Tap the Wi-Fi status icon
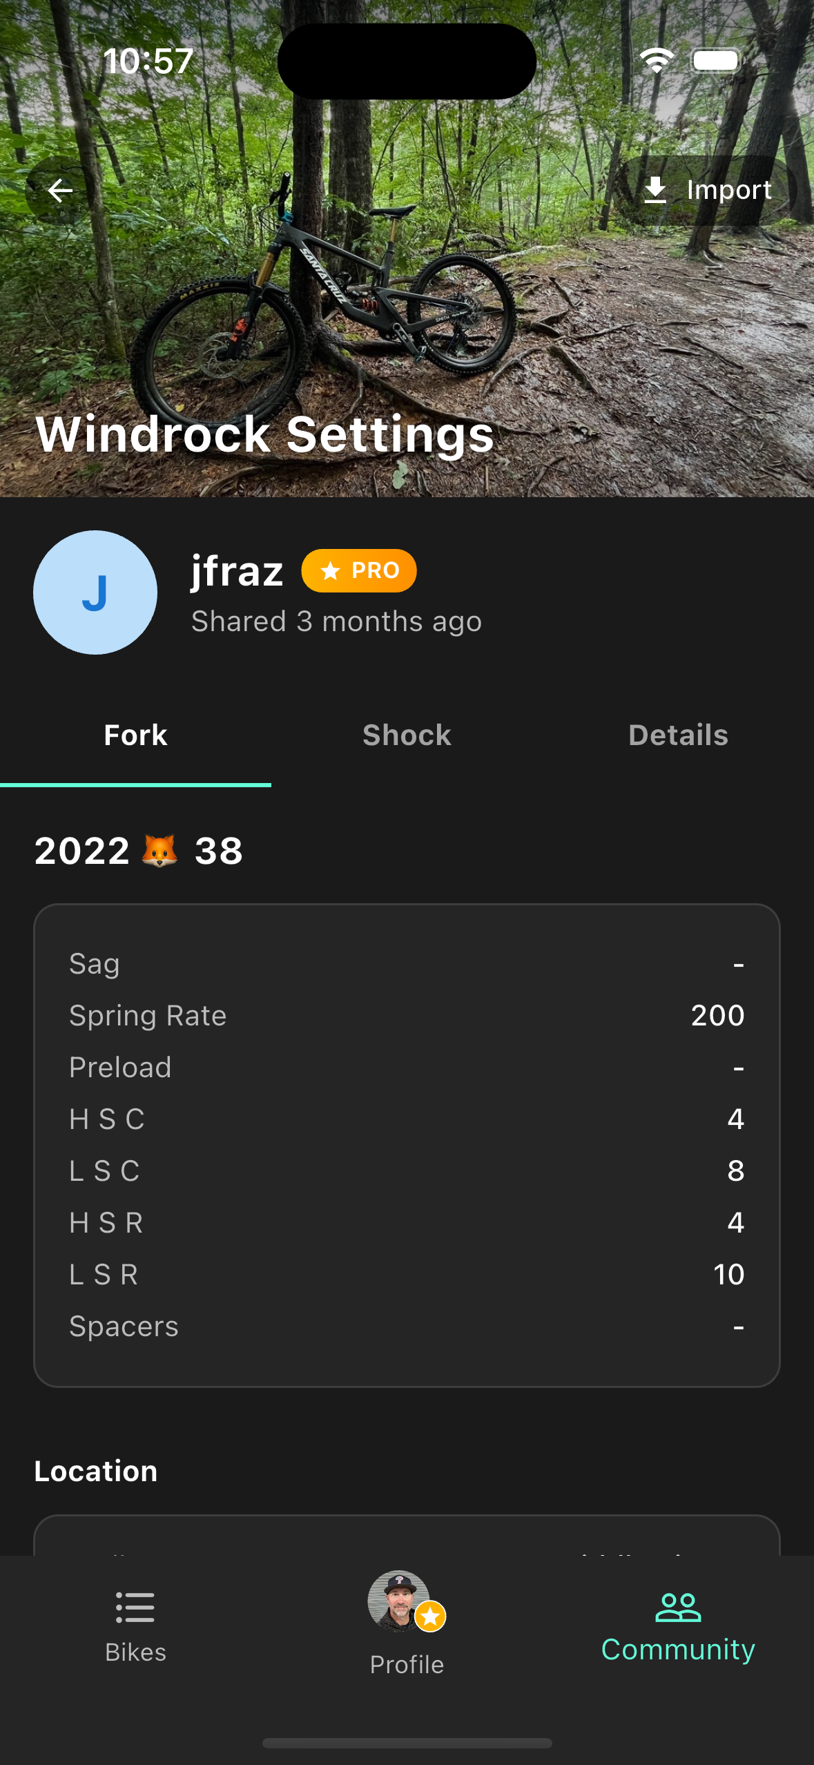The height and width of the screenshot is (1765, 814). click(656, 61)
